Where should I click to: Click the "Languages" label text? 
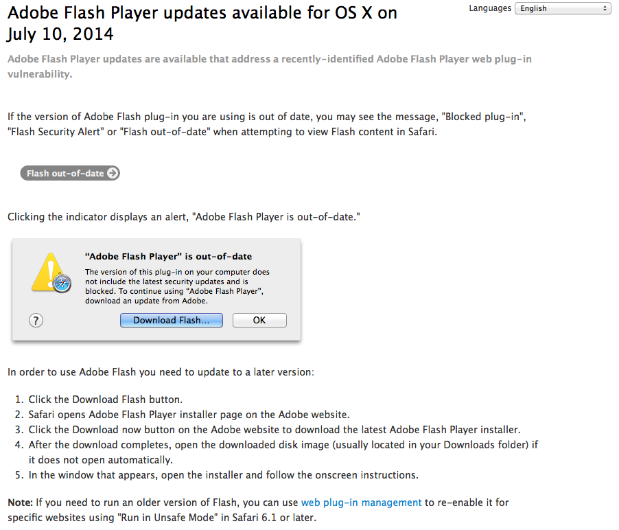click(490, 8)
